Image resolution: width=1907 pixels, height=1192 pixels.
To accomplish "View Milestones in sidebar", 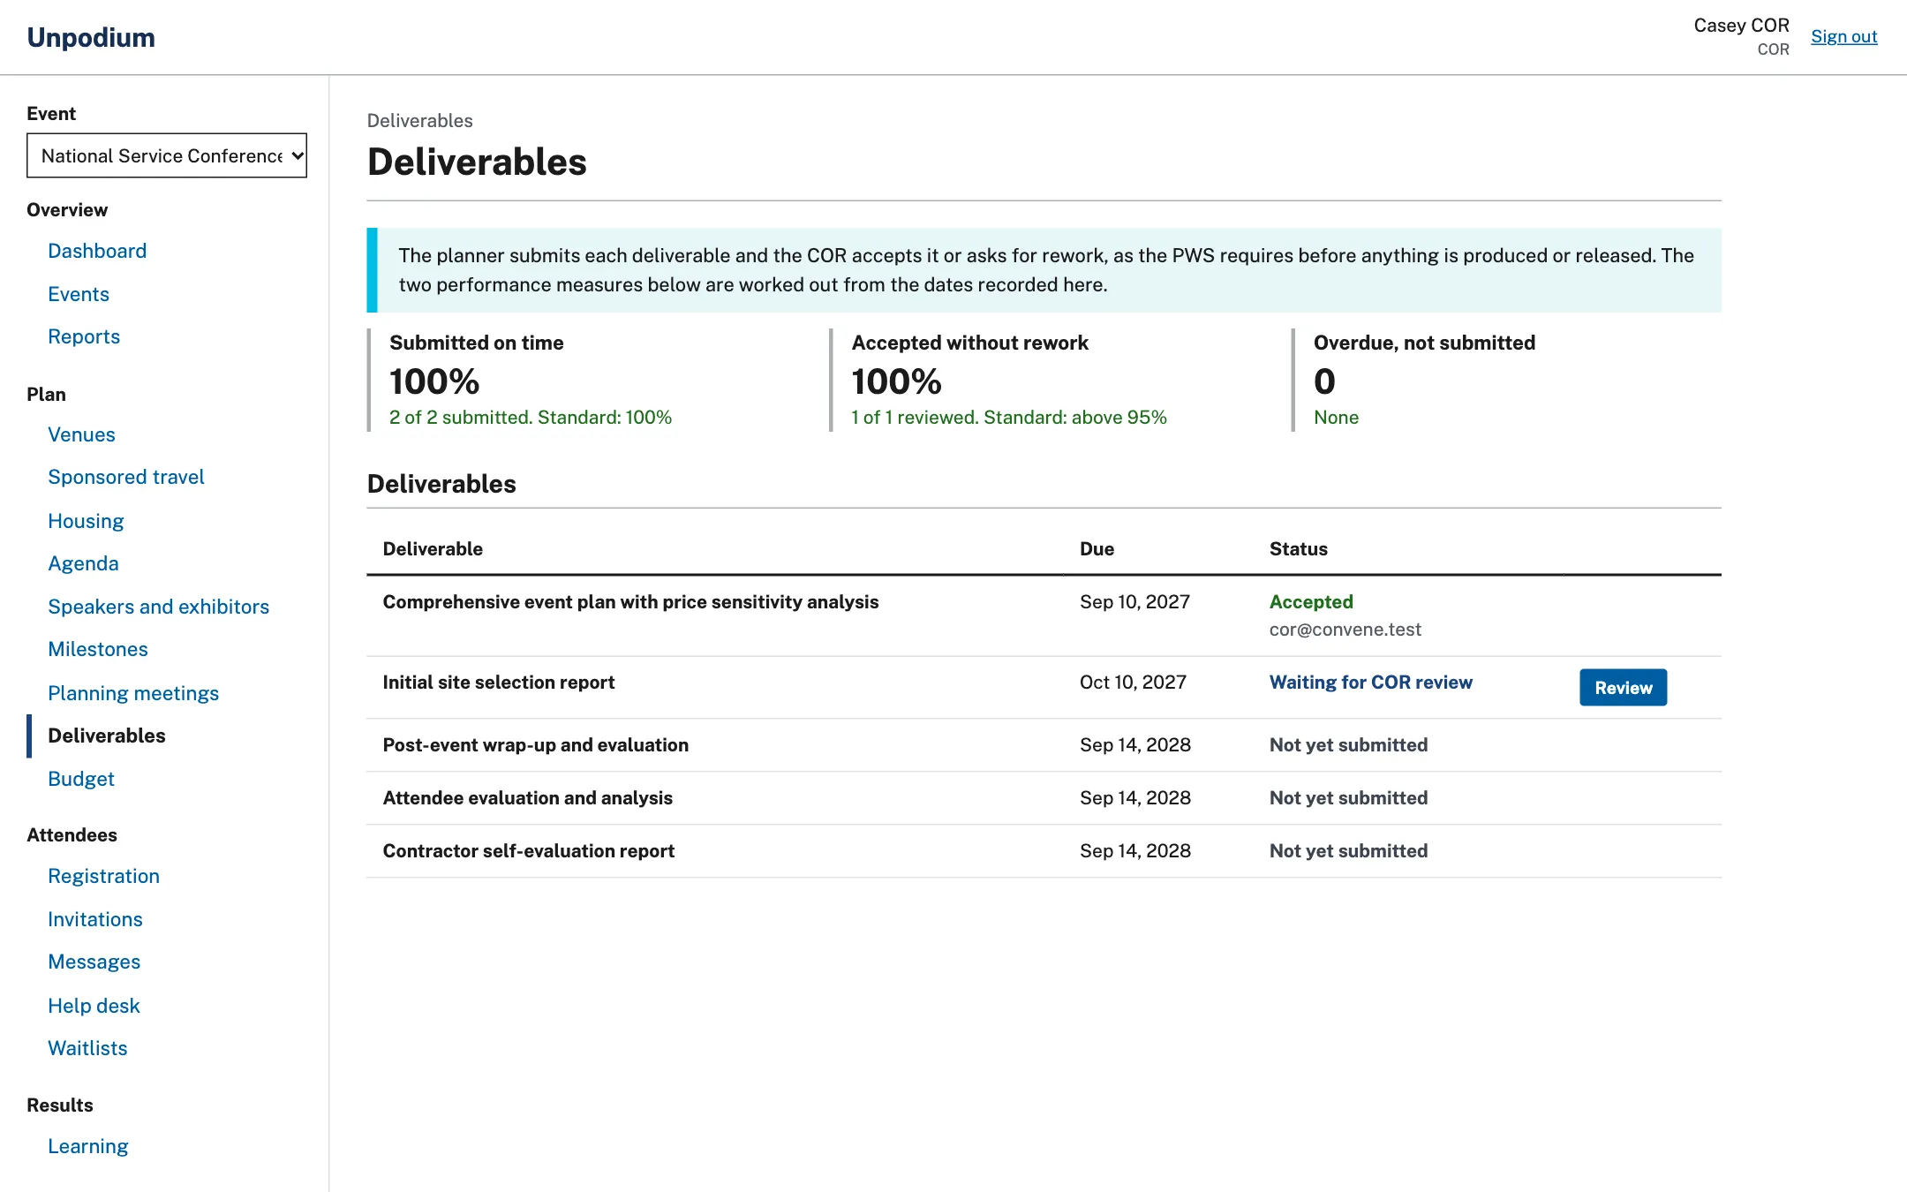I will [98, 649].
